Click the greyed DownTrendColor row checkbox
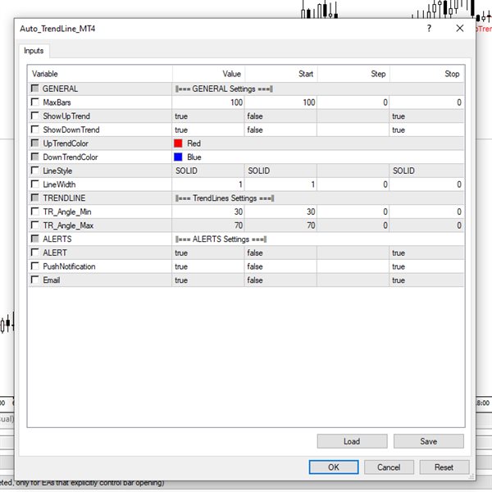492x492 pixels. [34, 157]
